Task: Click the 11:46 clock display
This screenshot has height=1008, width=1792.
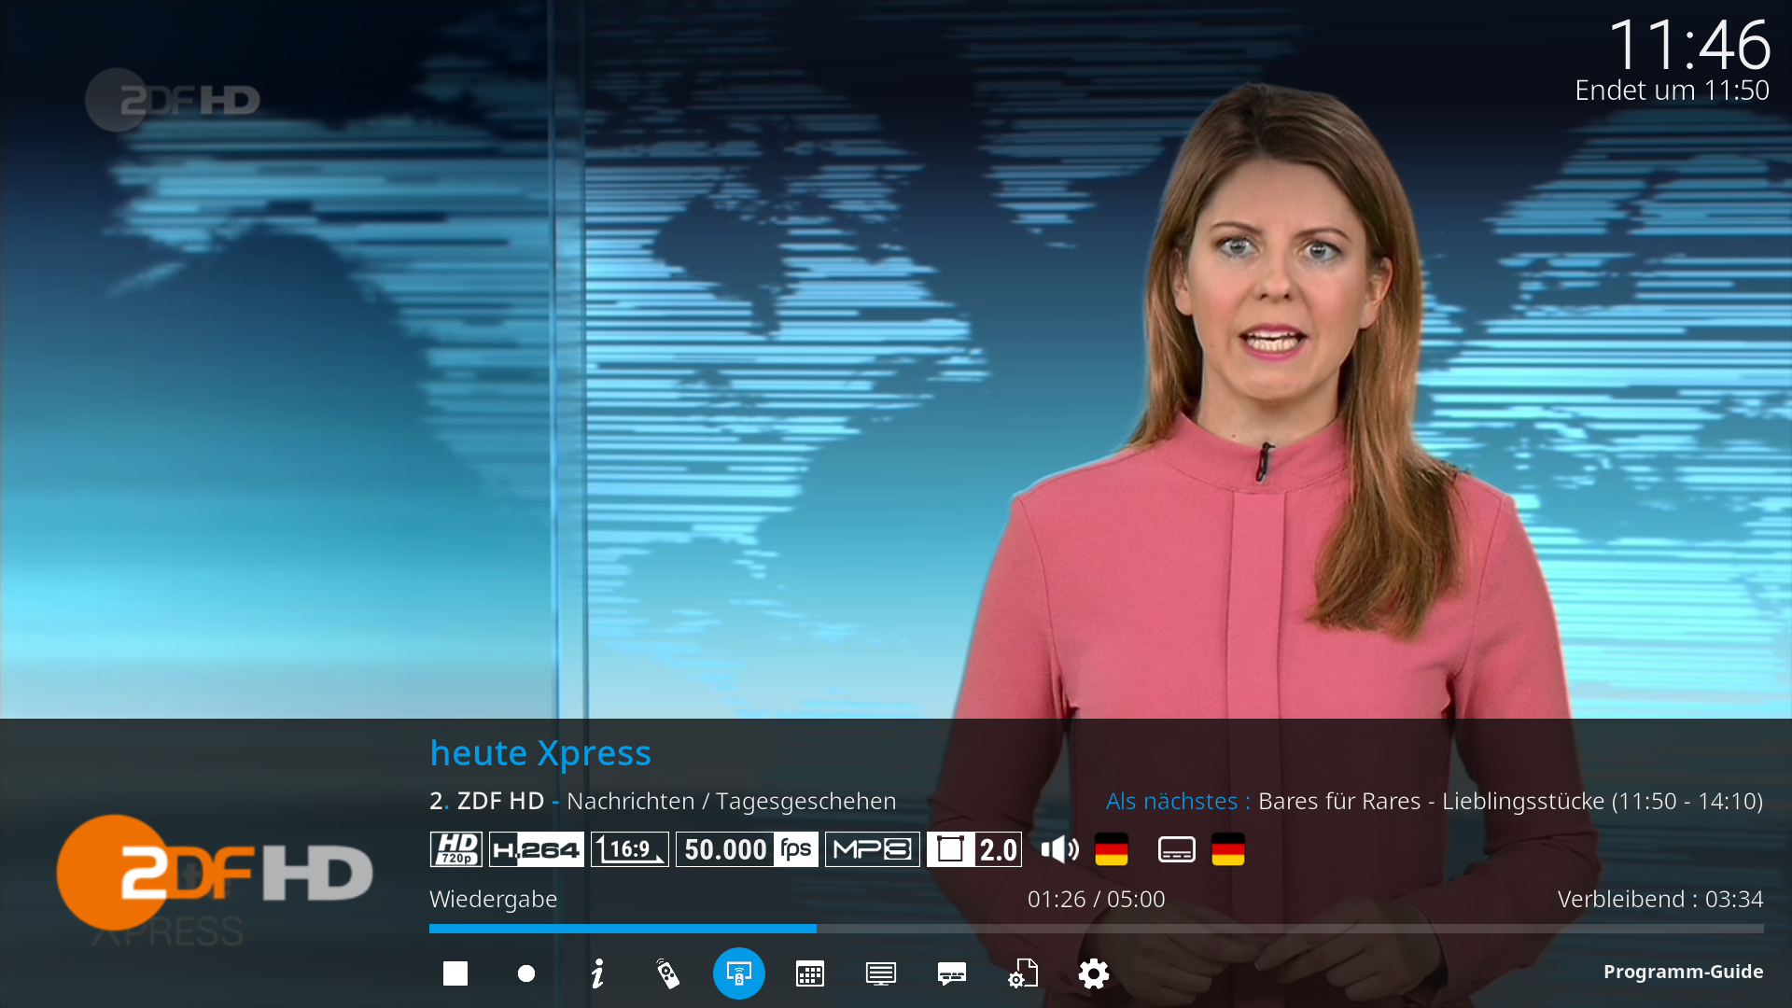Action: [x=1689, y=45]
